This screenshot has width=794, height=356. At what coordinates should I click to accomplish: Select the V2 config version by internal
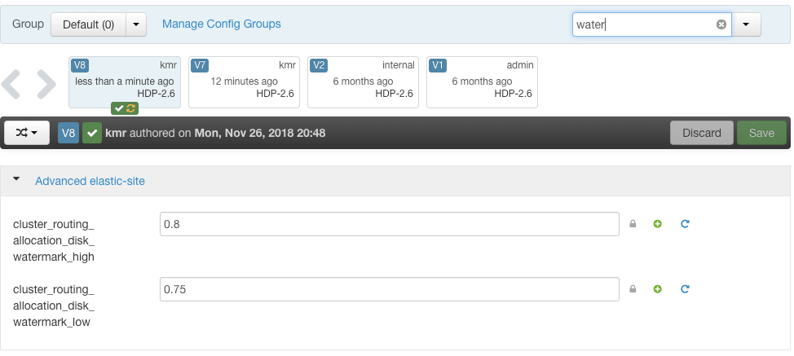(x=363, y=82)
